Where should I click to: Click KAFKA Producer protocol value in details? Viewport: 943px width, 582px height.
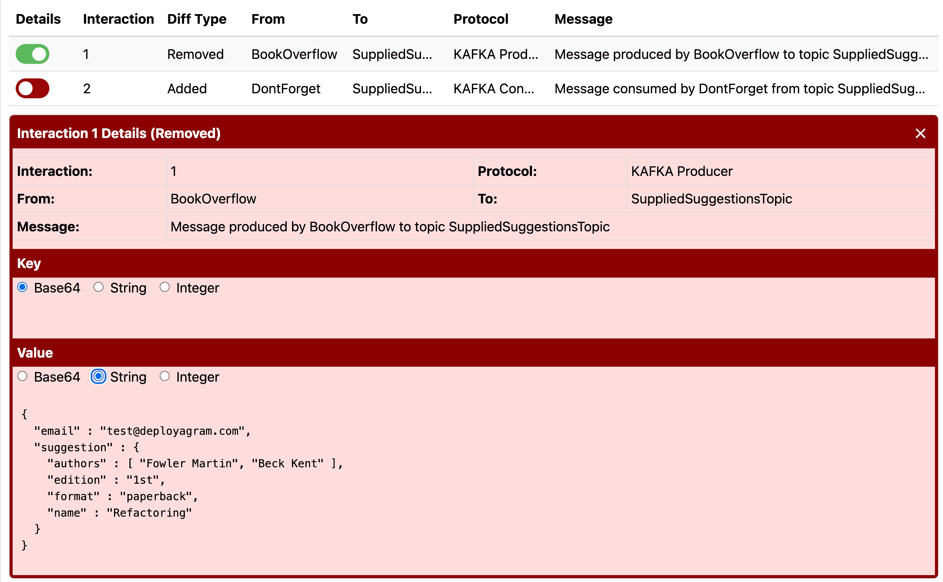(682, 171)
